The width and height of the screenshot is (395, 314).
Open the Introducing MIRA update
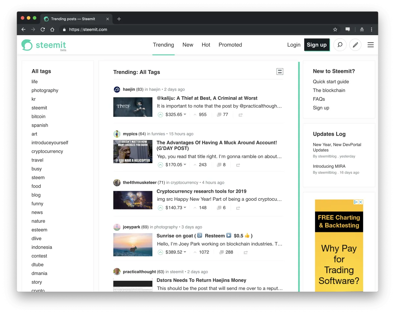tap(329, 166)
